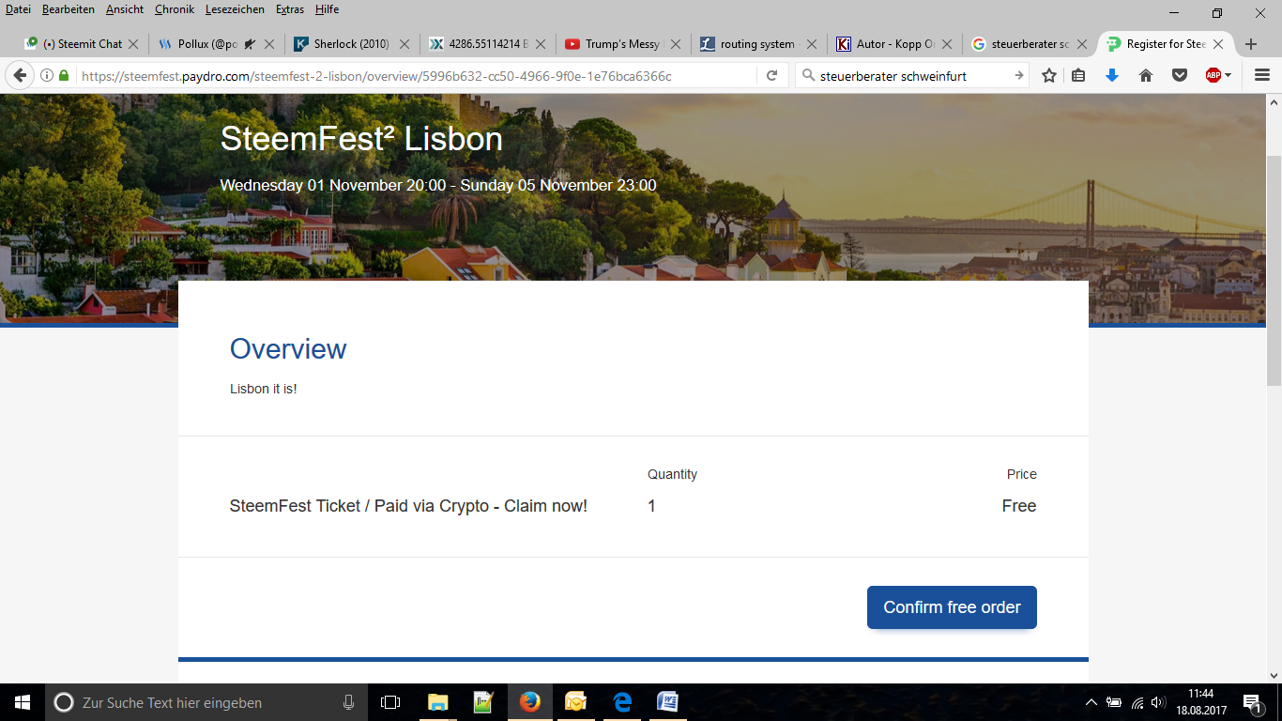The image size is (1282, 721).
Task: Open the Datei menu
Action: [x=19, y=9]
